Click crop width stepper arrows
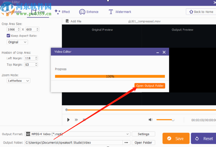This screenshot has height=147, width=216. 19,29
